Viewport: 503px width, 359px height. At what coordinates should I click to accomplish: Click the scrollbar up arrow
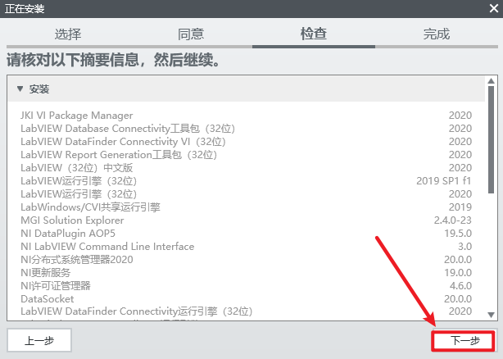[491, 84]
